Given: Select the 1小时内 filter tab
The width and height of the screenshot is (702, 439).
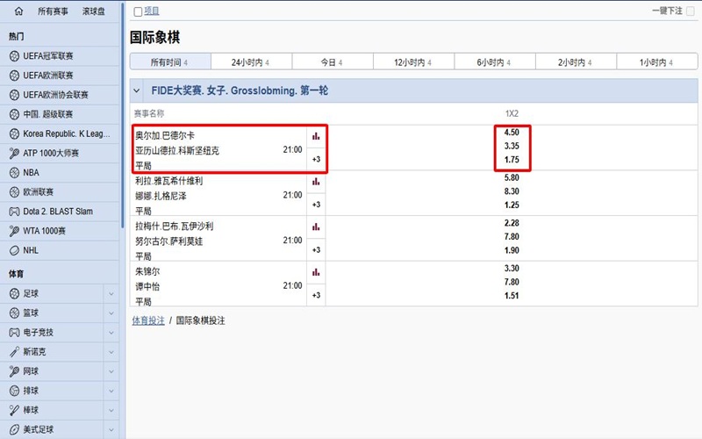Looking at the screenshot, I should pos(656,61).
